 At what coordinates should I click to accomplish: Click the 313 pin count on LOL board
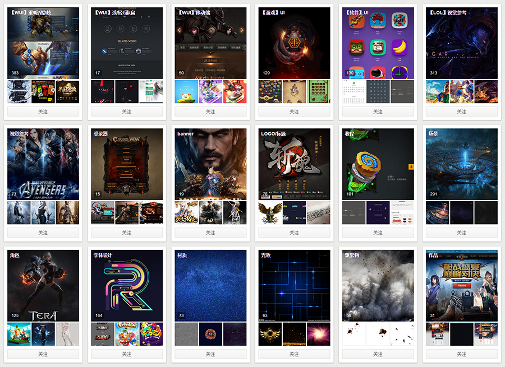pos(434,73)
